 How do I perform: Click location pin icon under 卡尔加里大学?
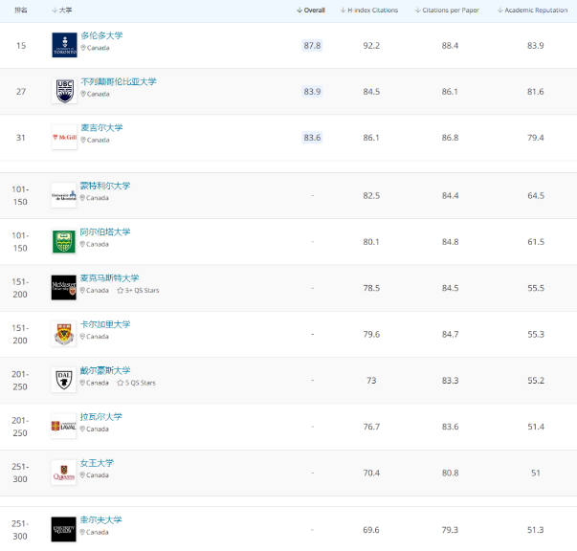(x=82, y=337)
